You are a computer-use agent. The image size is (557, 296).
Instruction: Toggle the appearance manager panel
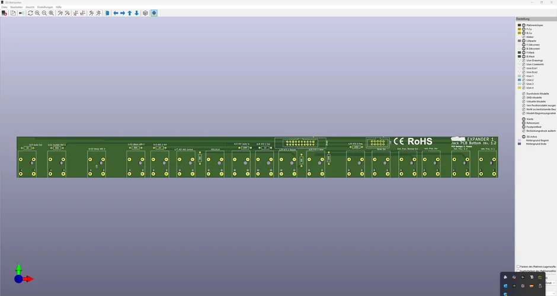pyautogui.click(x=154, y=13)
